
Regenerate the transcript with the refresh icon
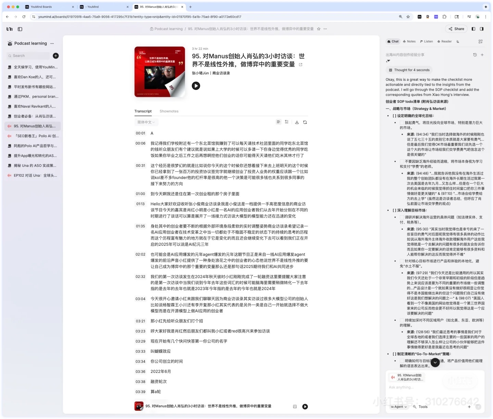(x=305, y=122)
